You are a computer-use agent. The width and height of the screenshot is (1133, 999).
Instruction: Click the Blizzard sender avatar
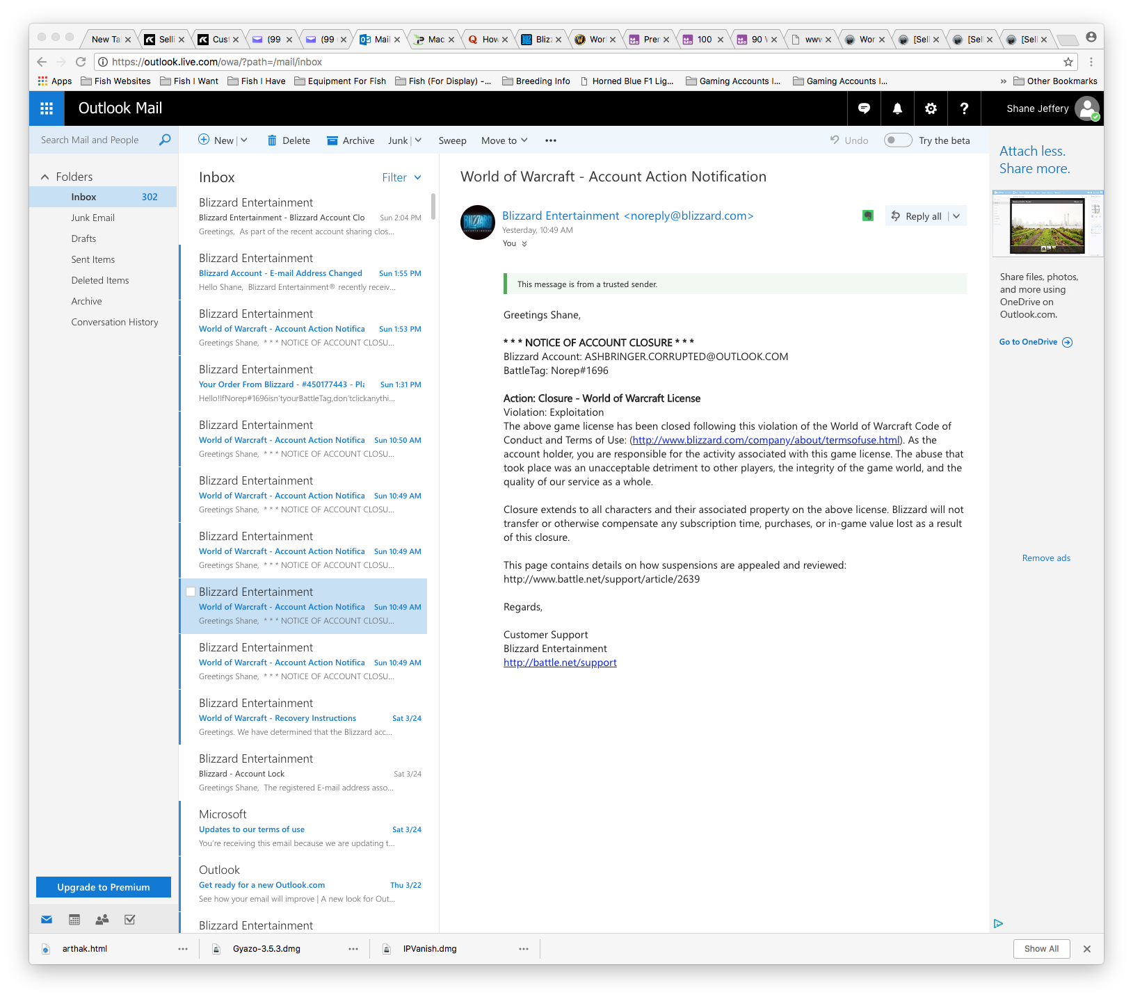click(x=478, y=222)
